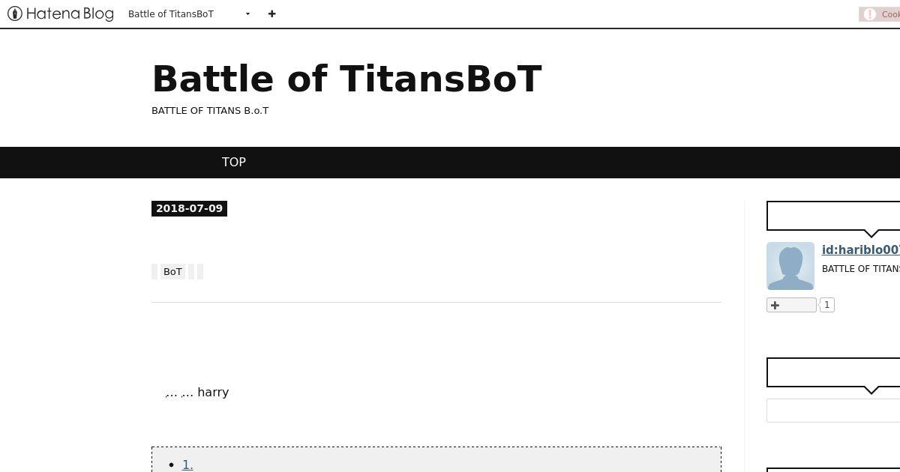Click the plus subscribe button under profile

(791, 305)
